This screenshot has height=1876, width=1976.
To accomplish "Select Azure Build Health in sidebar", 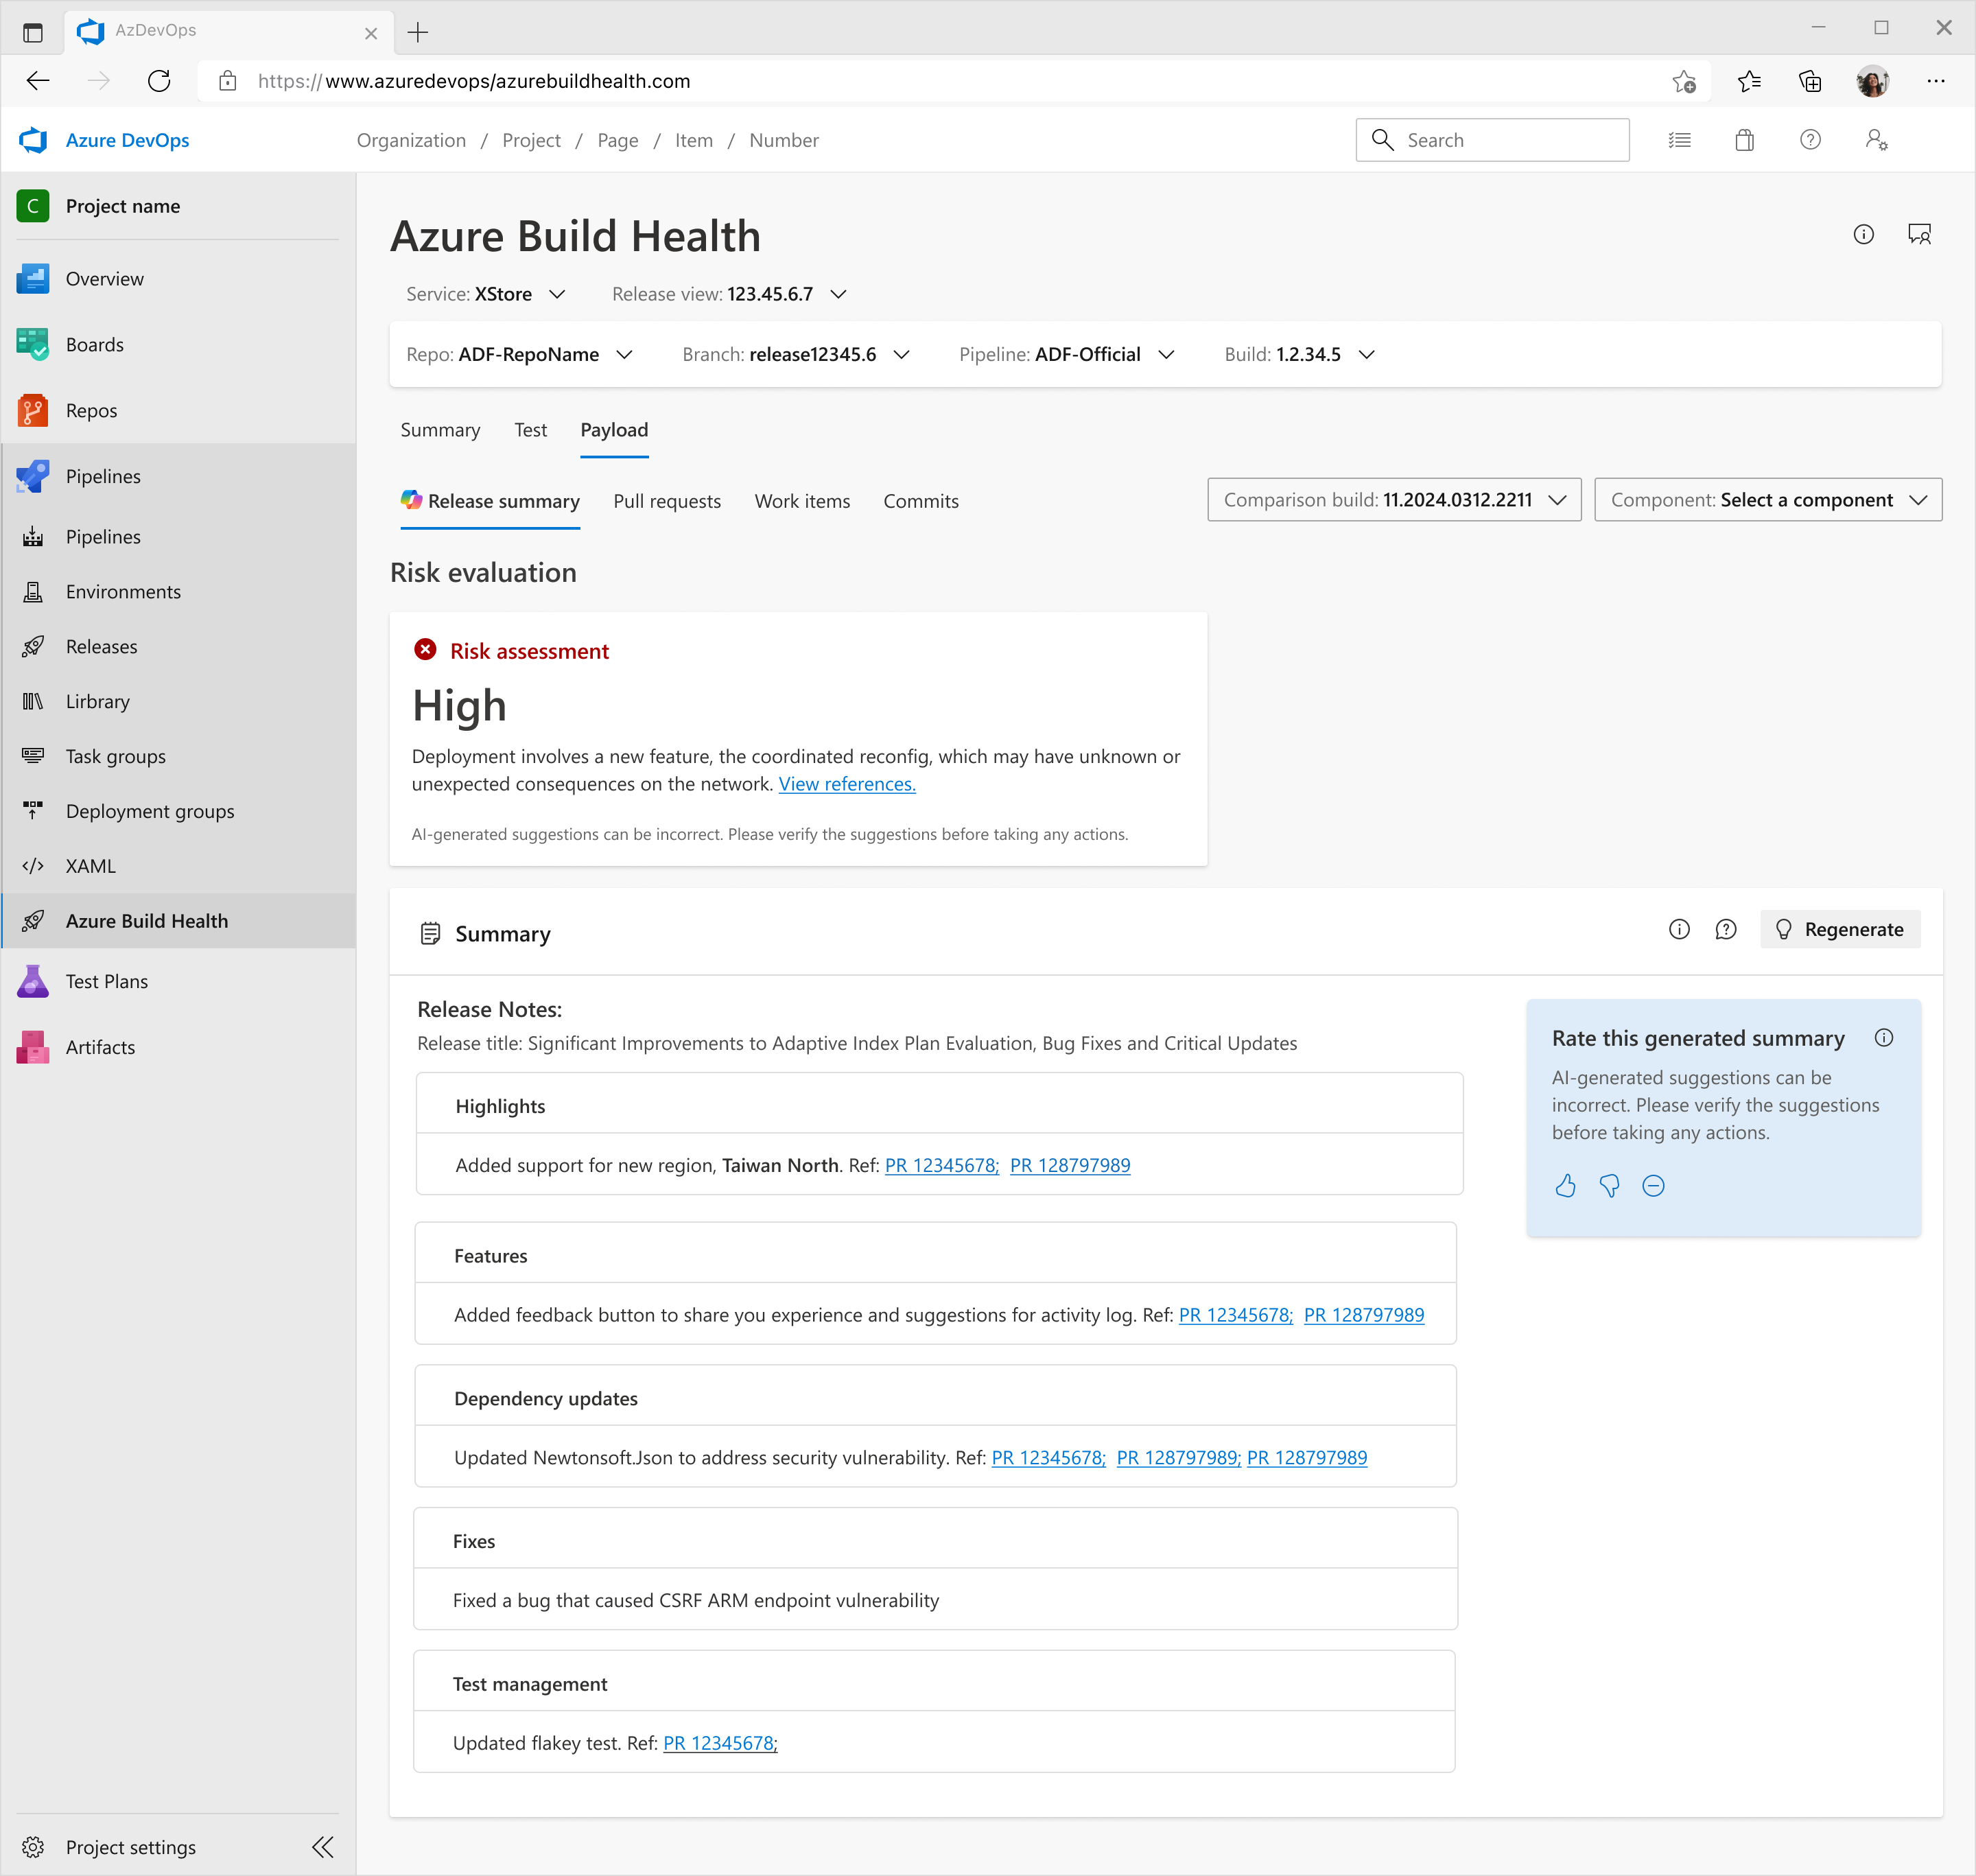I will (x=179, y=922).
